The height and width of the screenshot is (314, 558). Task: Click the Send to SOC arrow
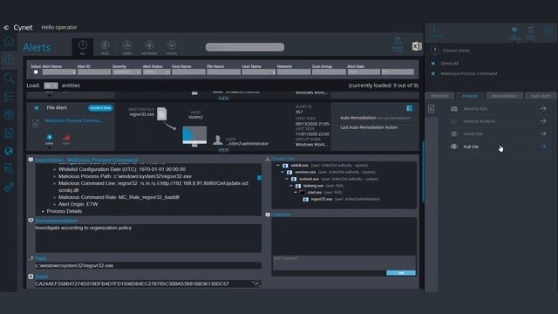[542, 108]
